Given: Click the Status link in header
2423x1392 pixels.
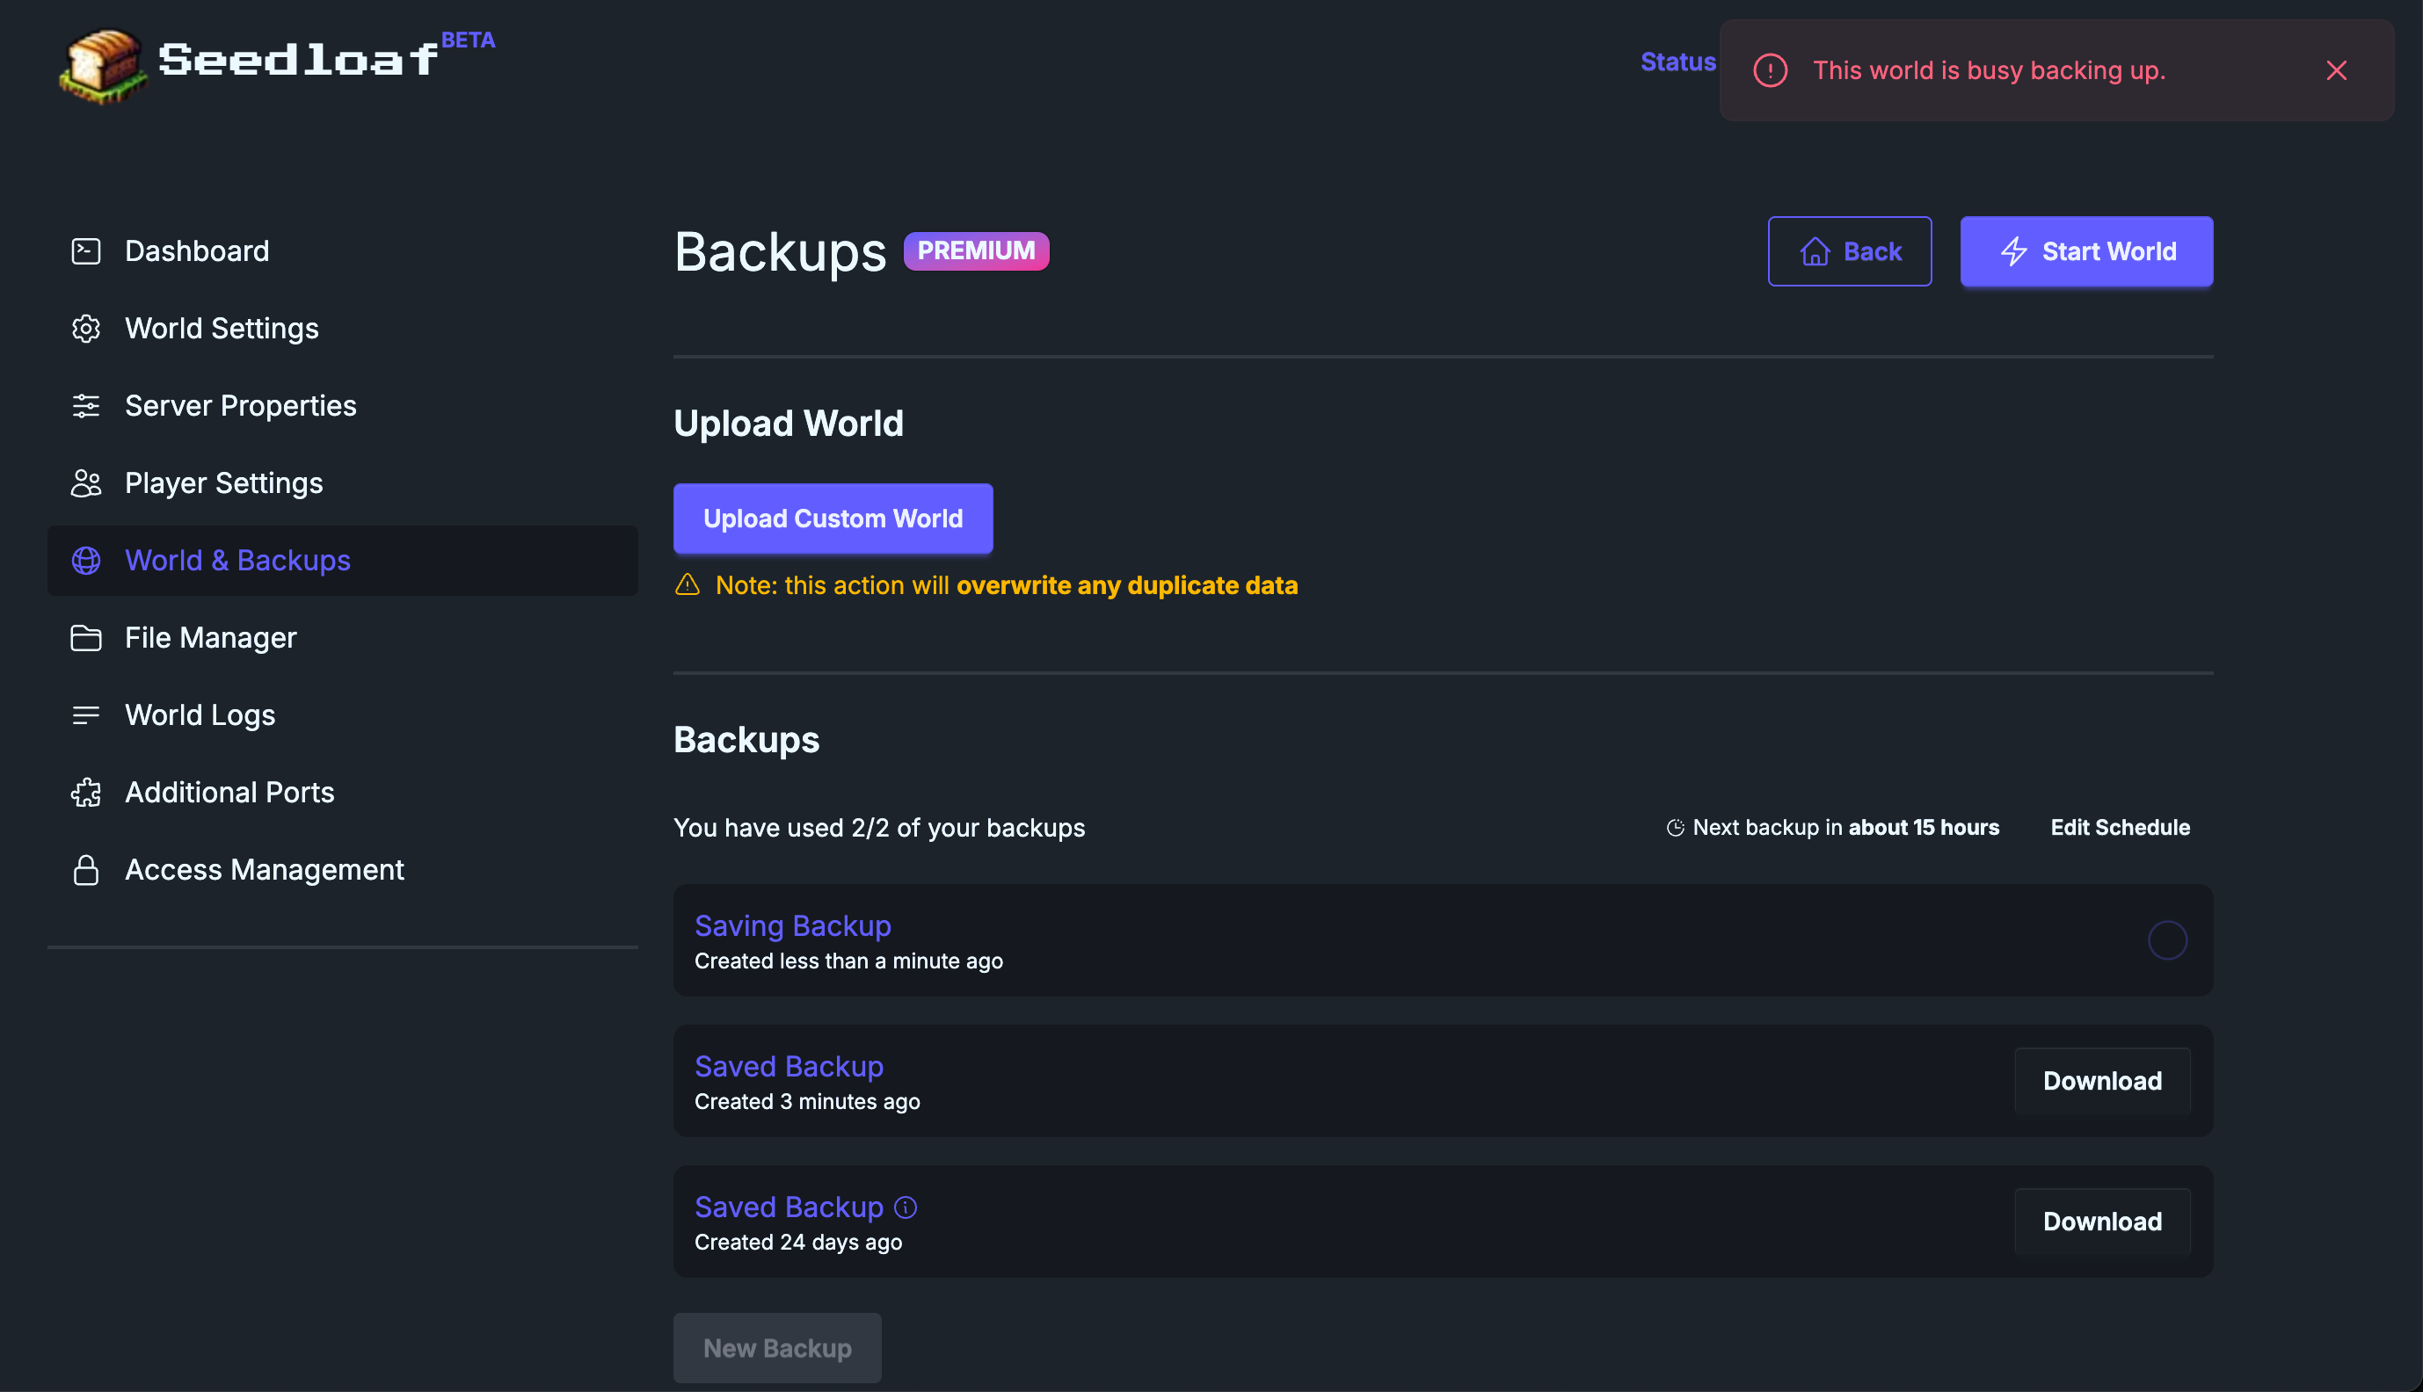Looking at the screenshot, I should tap(1678, 62).
